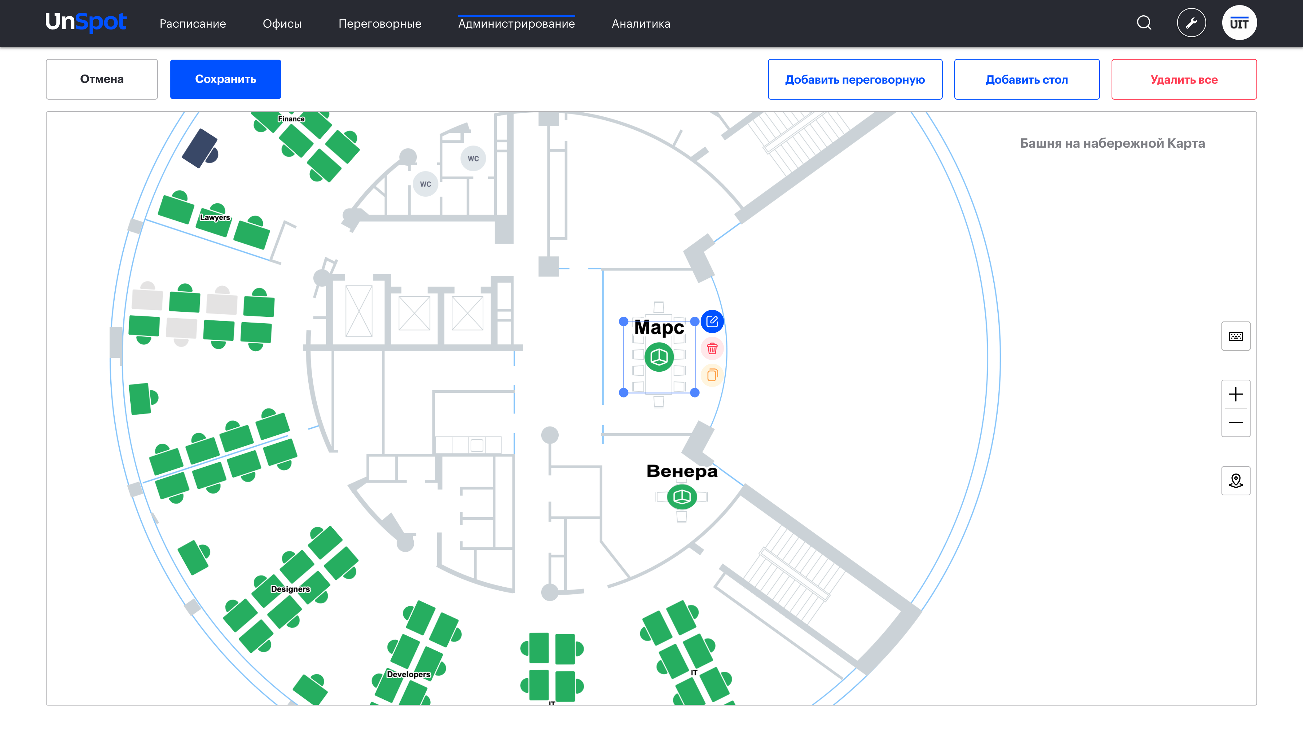Click the Сохранить button
This screenshot has width=1303, height=731.
(226, 79)
